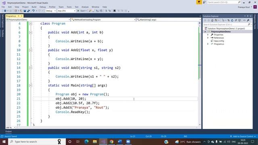Click the Visual Studio taskbar icon

click(103, 141)
